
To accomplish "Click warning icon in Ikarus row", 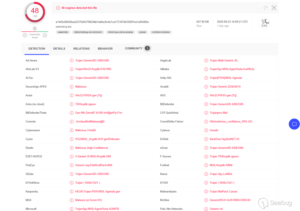I will (x=206, y=174).
